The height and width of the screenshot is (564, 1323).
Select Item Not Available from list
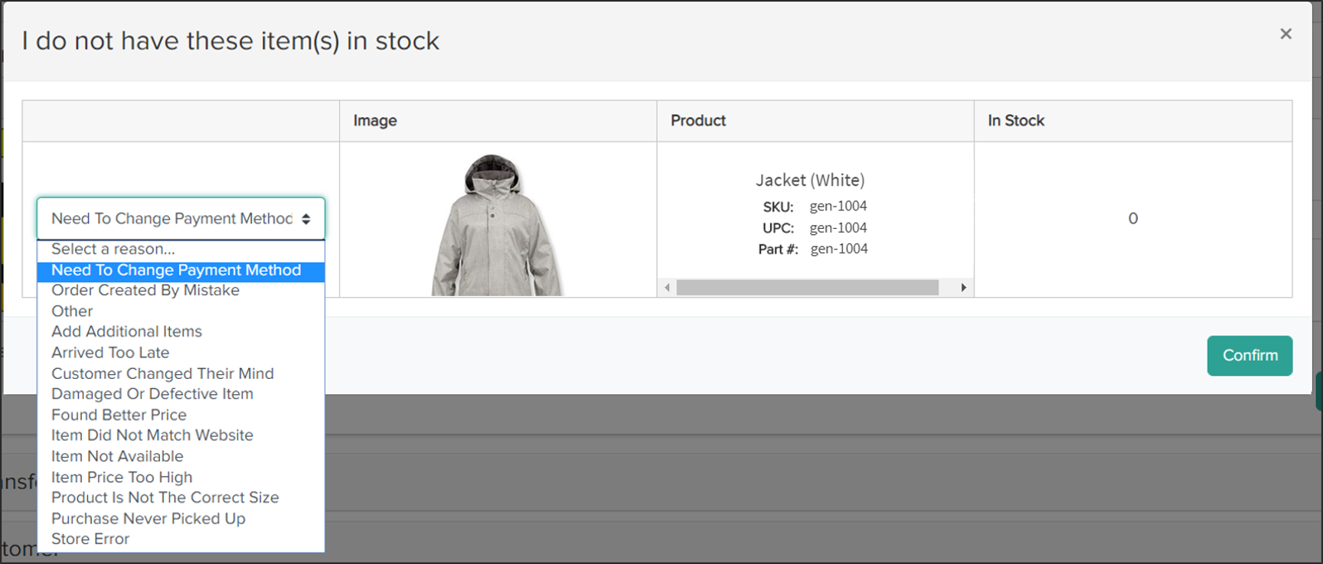[x=116, y=455]
